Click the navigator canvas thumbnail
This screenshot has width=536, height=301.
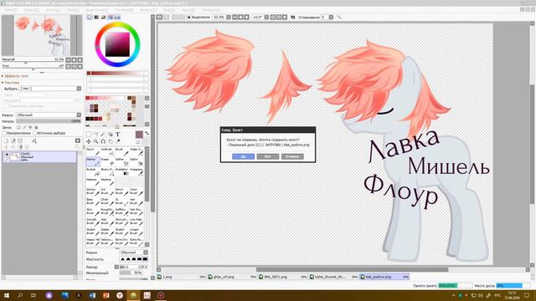[42, 35]
